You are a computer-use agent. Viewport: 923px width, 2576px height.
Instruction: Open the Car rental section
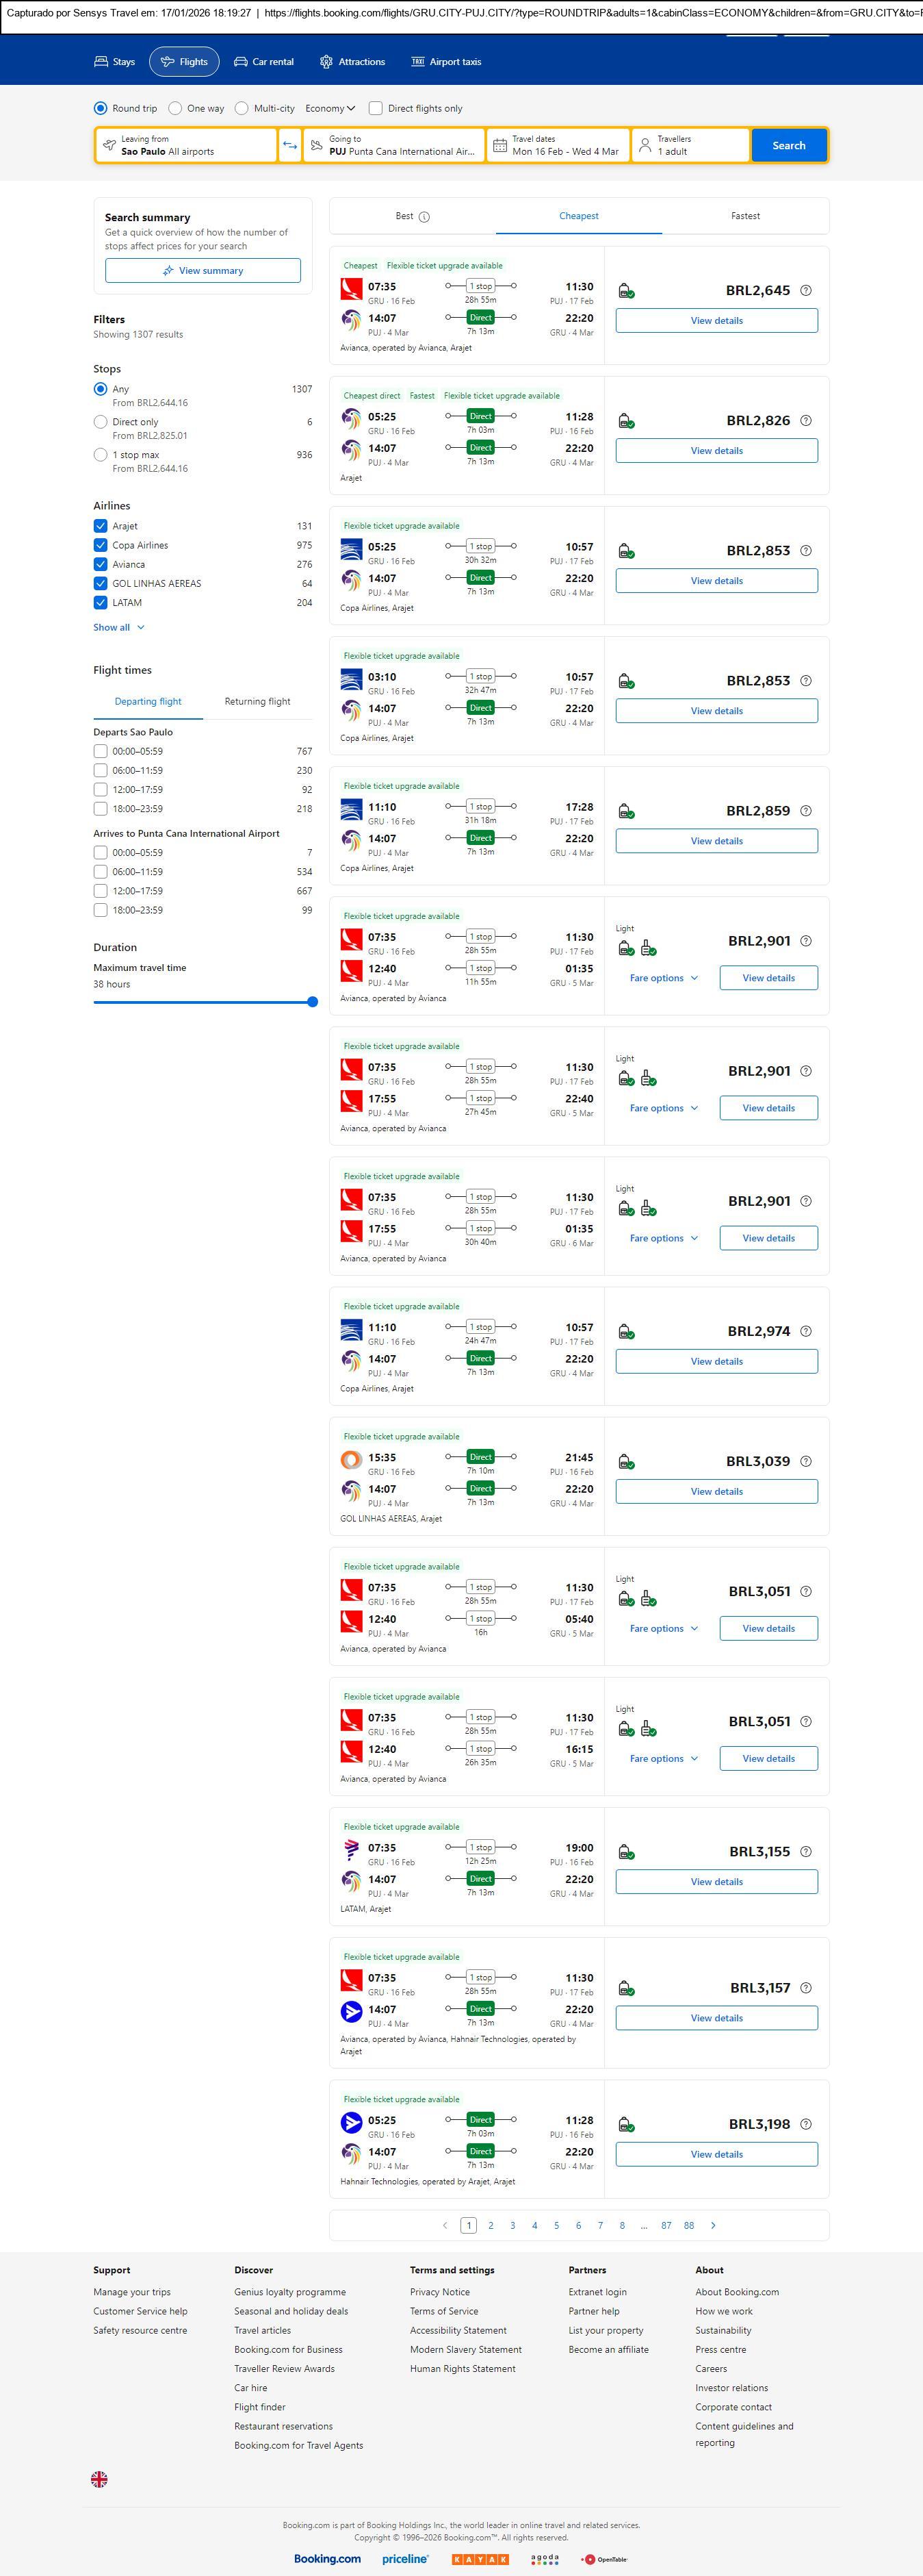263,62
